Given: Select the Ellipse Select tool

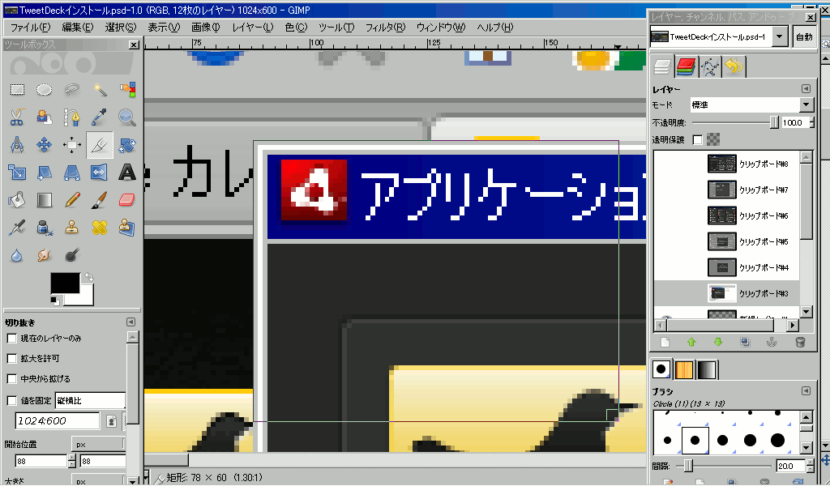Looking at the screenshot, I should click(x=44, y=89).
